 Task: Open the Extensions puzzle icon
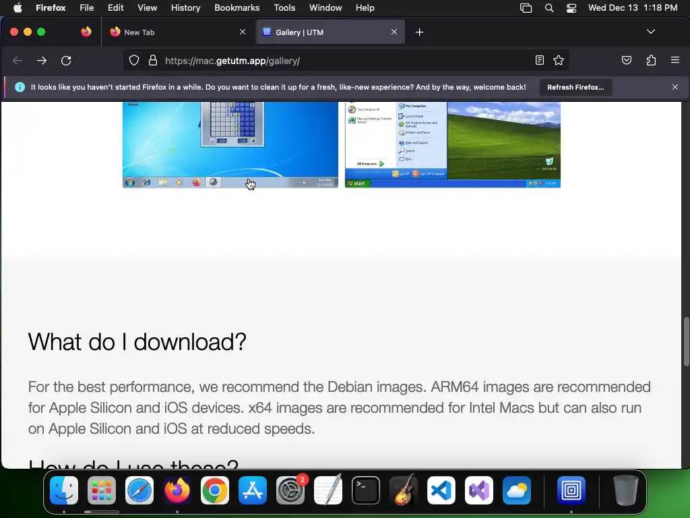pyautogui.click(x=652, y=60)
